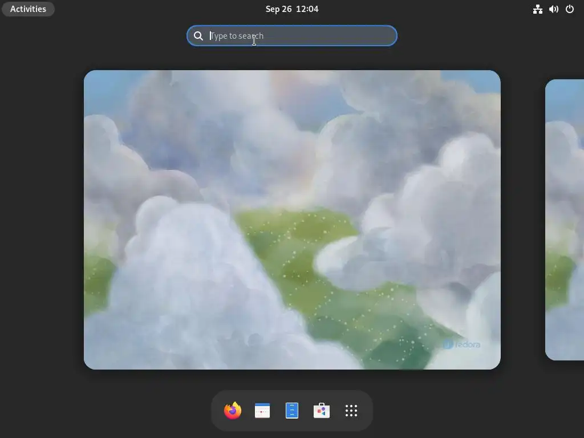Open the Calendar app in the dash
The height and width of the screenshot is (438, 584).
click(262, 411)
